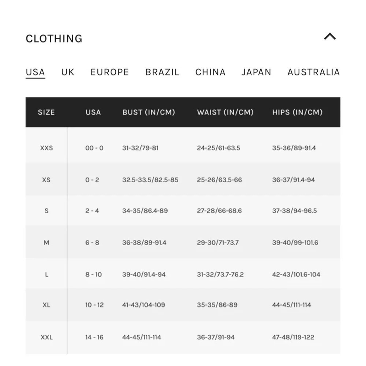This screenshot has height=366, width=366.
Task: Click the Clothing section heading
Action: (54, 39)
